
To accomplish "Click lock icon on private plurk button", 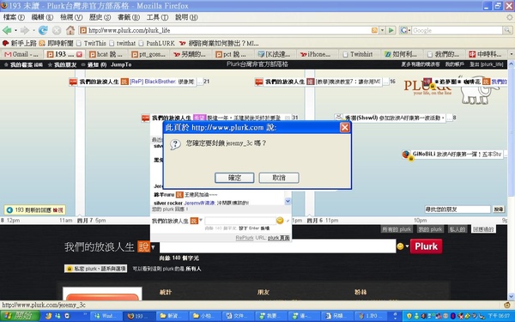I will pyautogui.click(x=70, y=269).
